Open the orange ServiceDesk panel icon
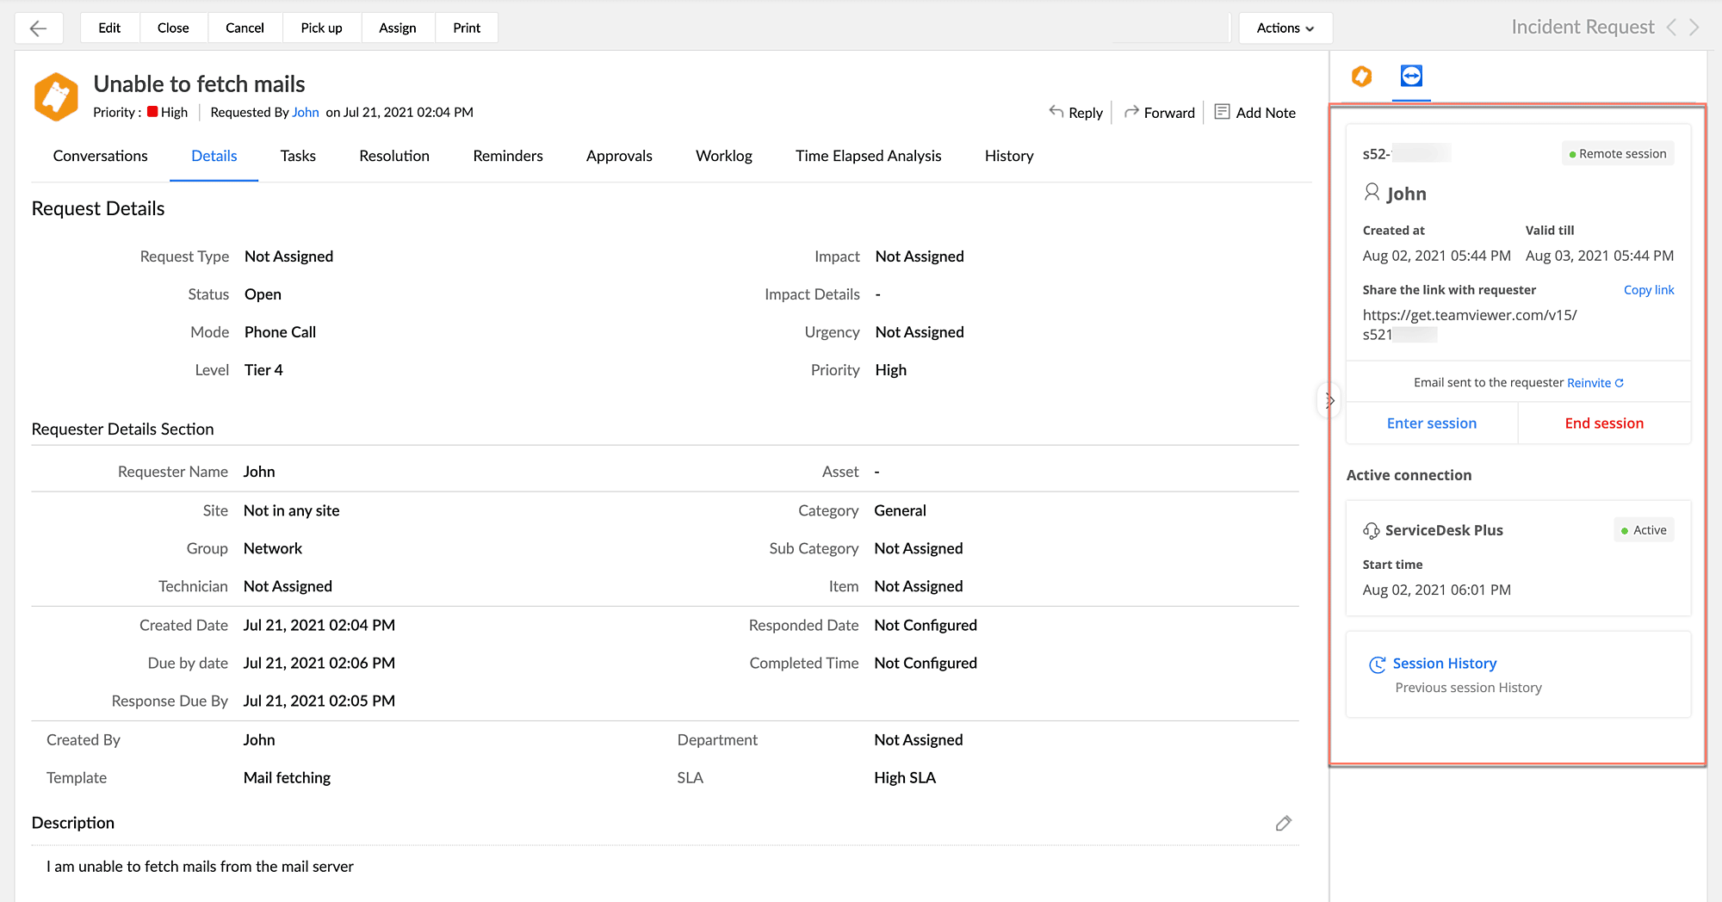 click(1361, 77)
